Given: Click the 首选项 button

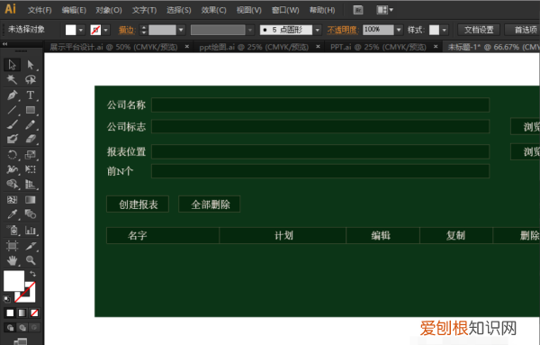Looking at the screenshot, I should pyautogui.click(x=523, y=30).
